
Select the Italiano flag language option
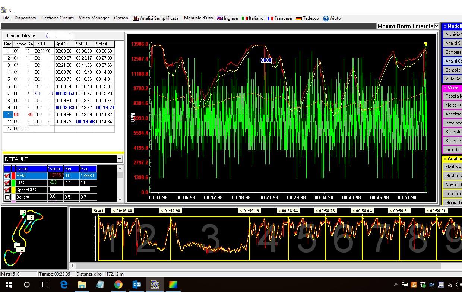point(253,18)
